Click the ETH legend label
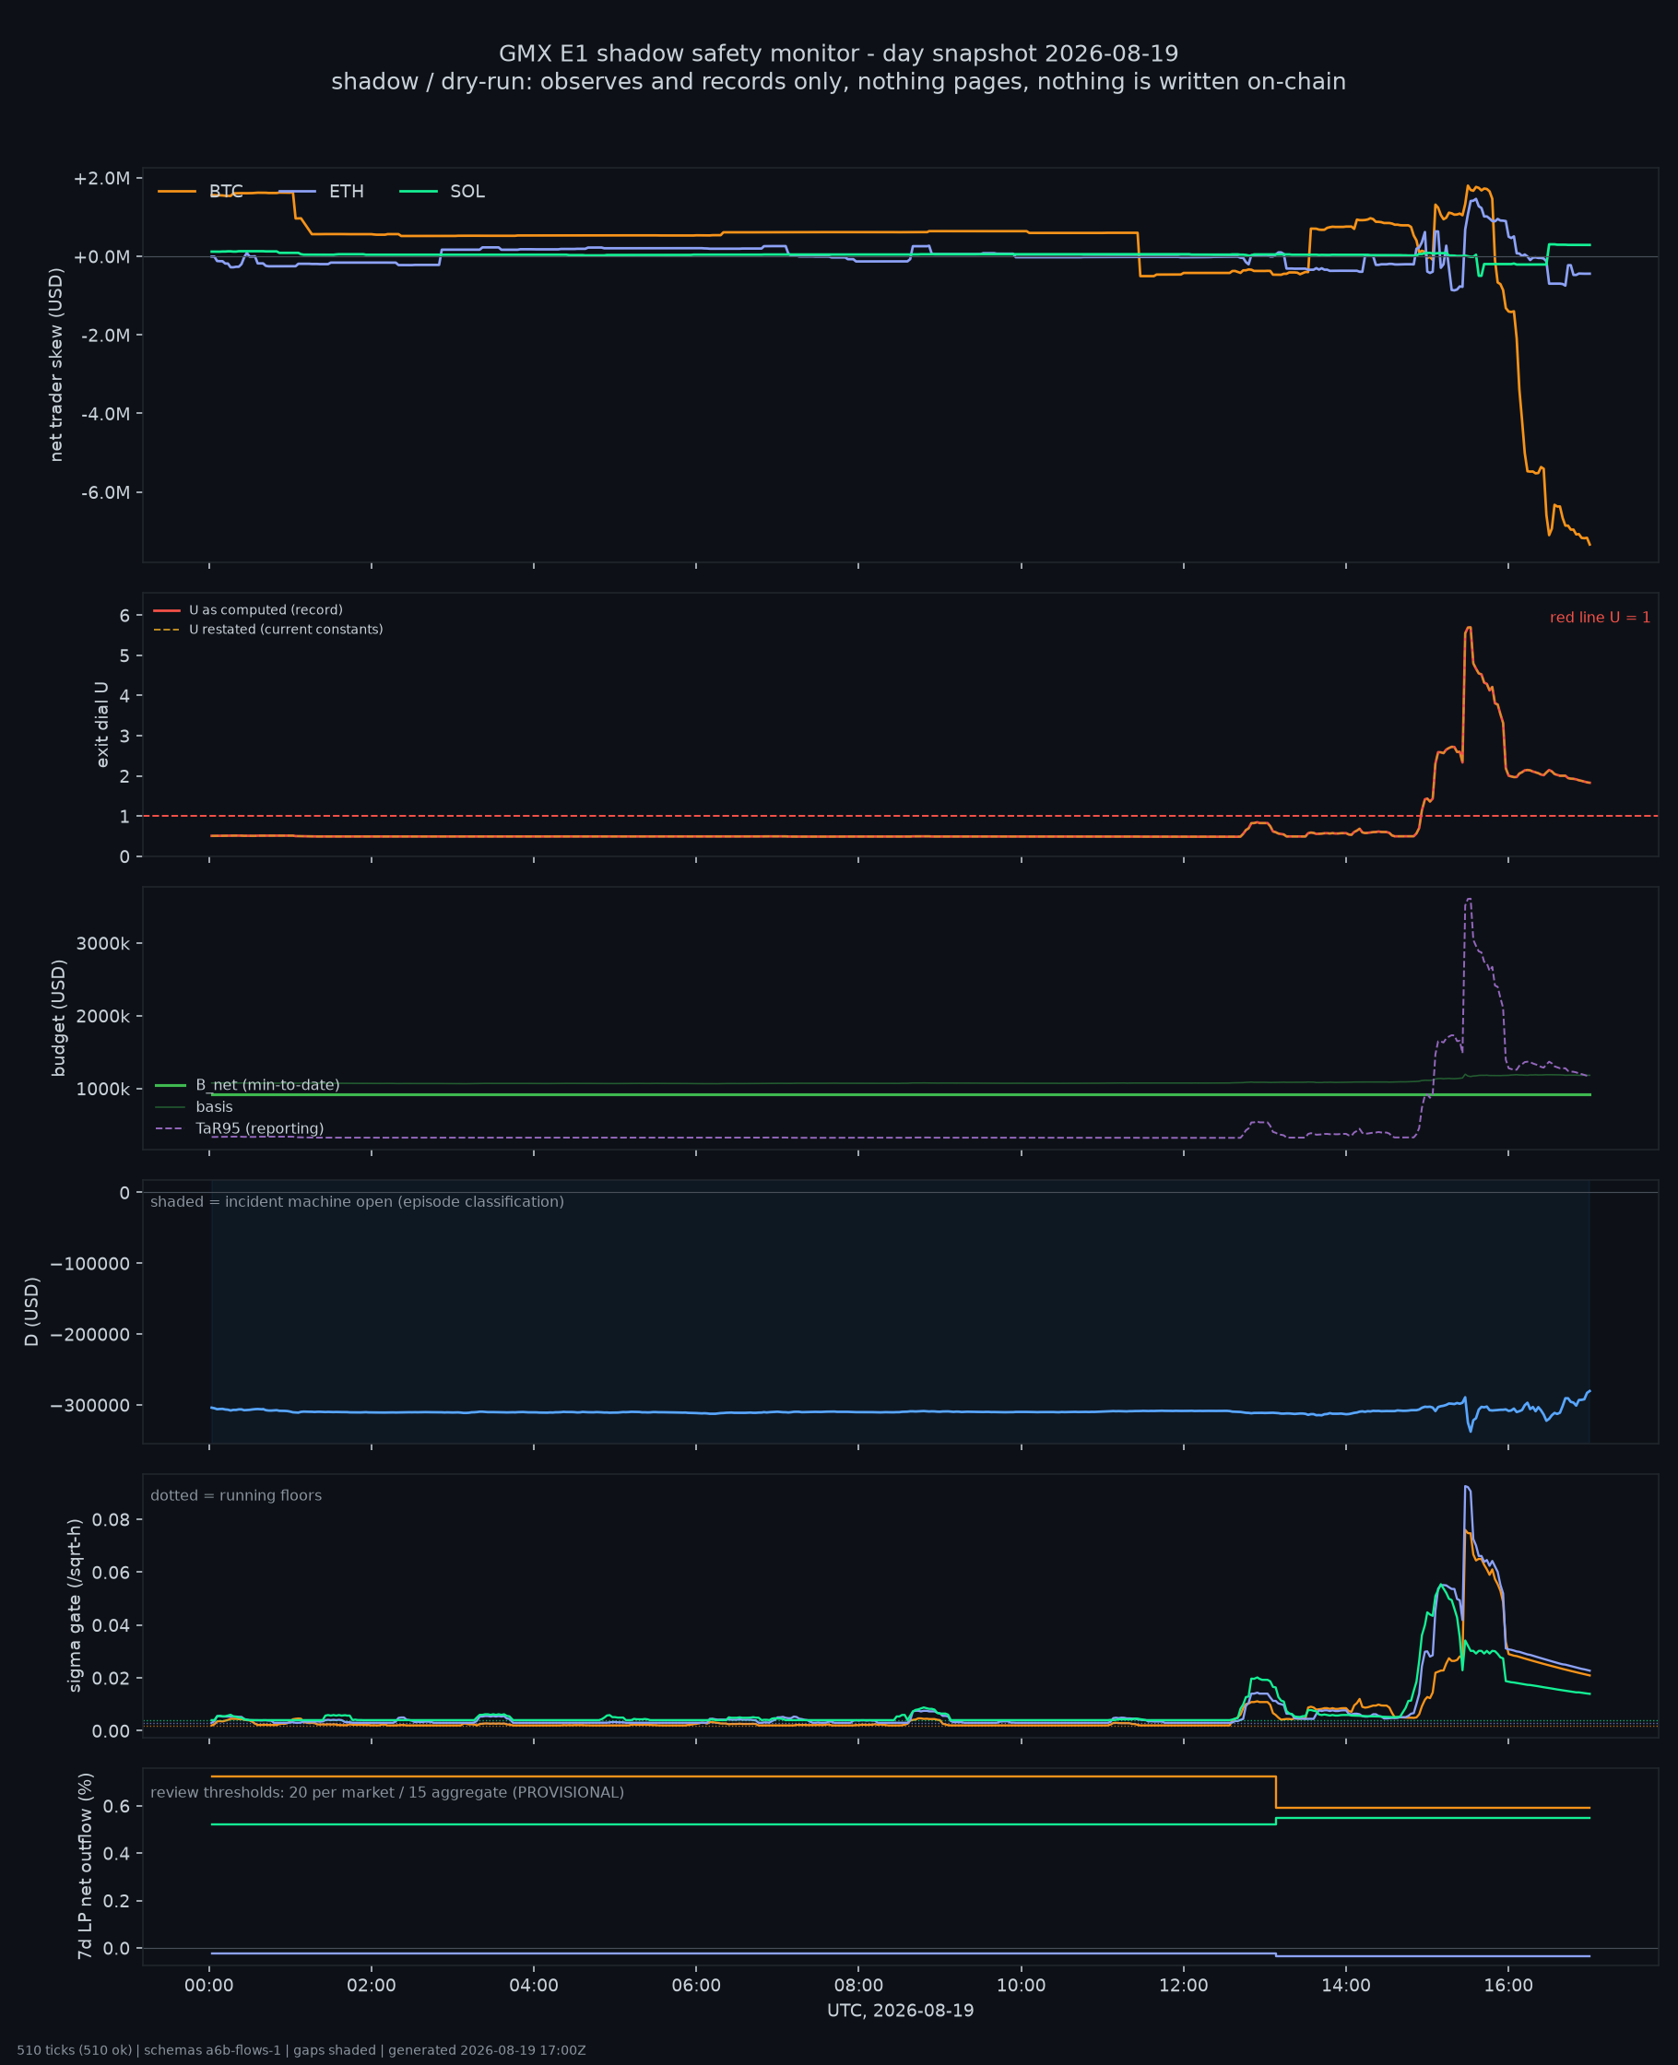The image size is (1678, 2065). pos(346,192)
